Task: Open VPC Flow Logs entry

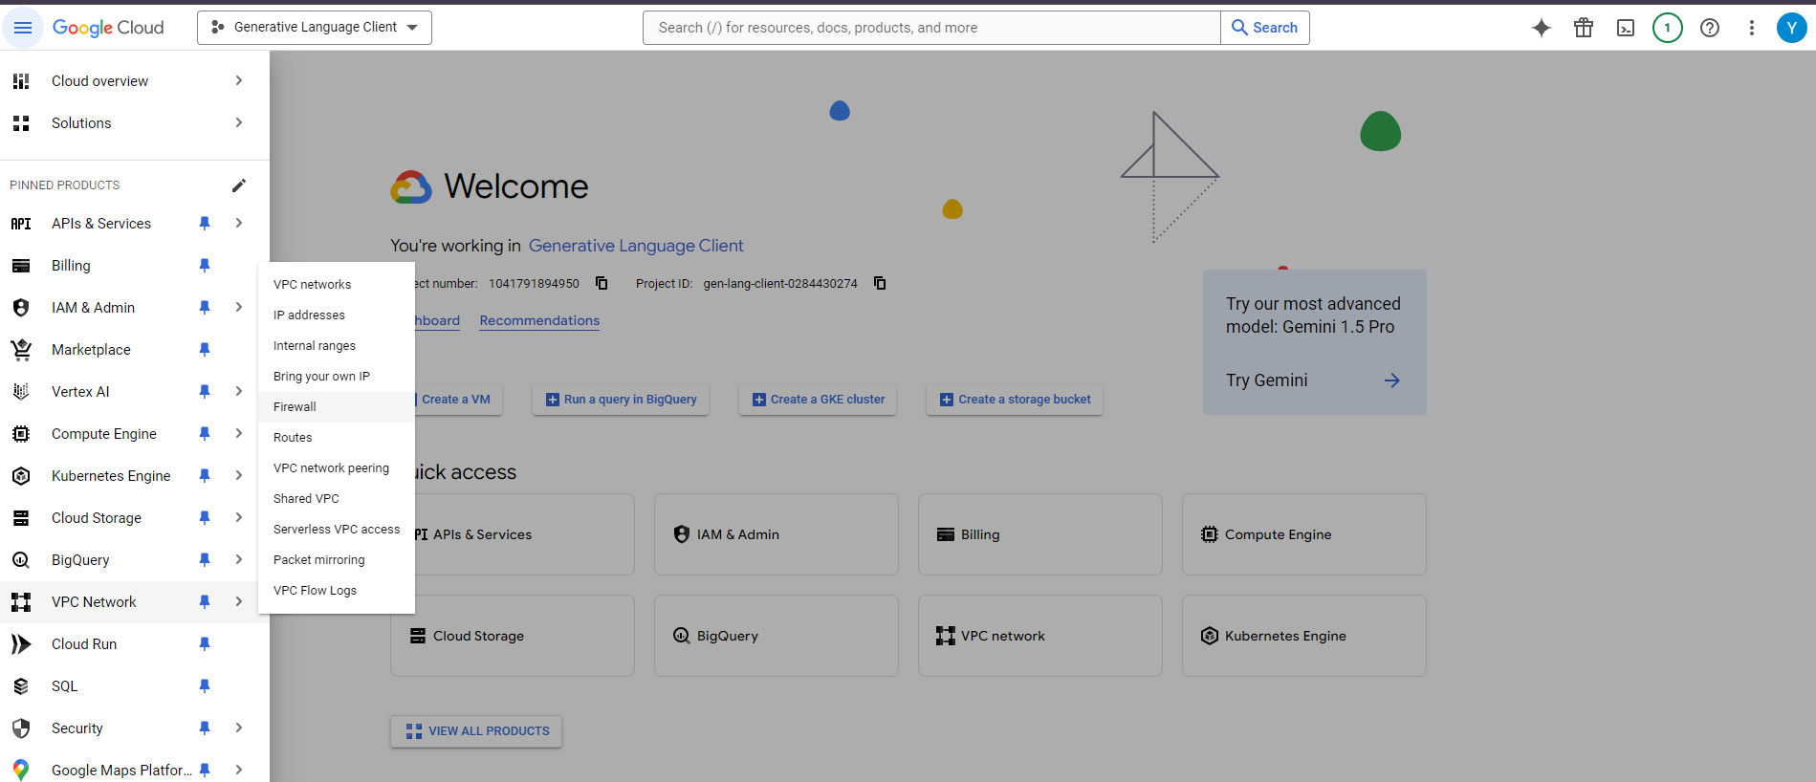Action: click(337, 591)
